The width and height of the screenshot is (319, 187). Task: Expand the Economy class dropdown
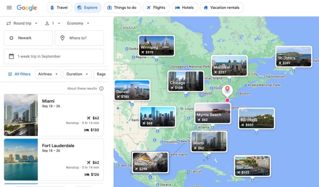(78, 23)
